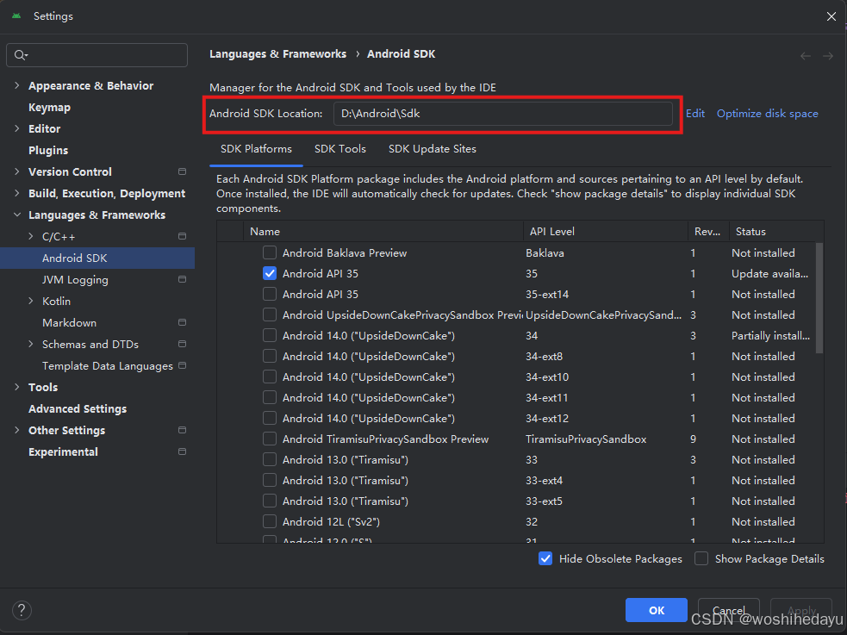Expand the Editor section arrow
The width and height of the screenshot is (847, 635).
tap(16, 128)
